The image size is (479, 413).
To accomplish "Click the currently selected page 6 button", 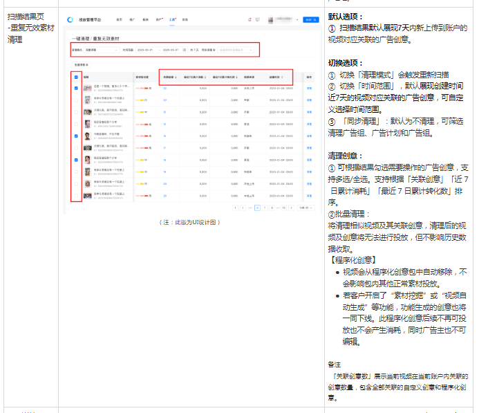I will (258, 208).
